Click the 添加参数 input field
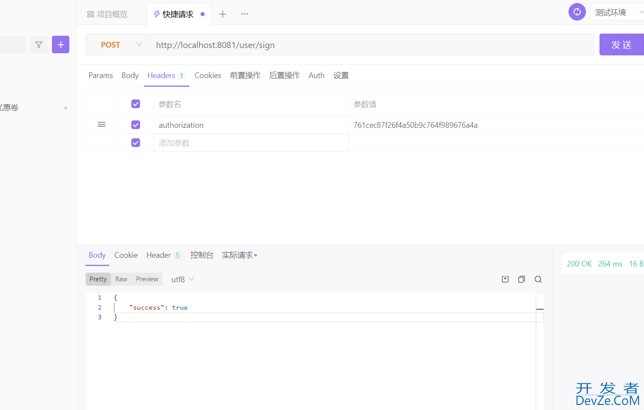The width and height of the screenshot is (644, 410). click(251, 143)
